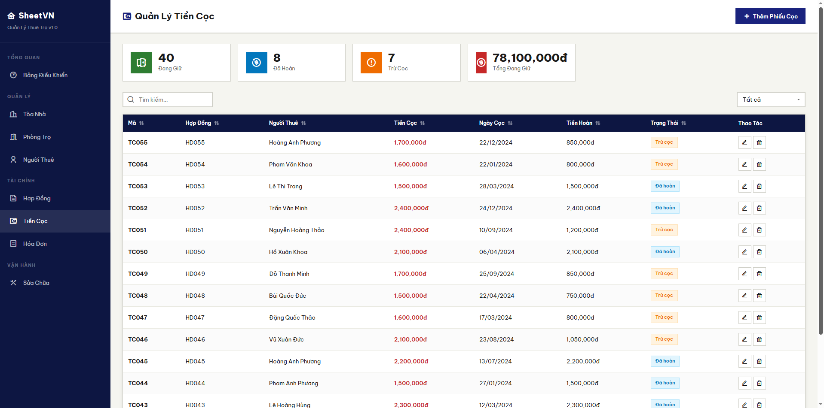Go to Tòa Nhà section
Viewport: 824px width, 408px height.
click(x=55, y=114)
